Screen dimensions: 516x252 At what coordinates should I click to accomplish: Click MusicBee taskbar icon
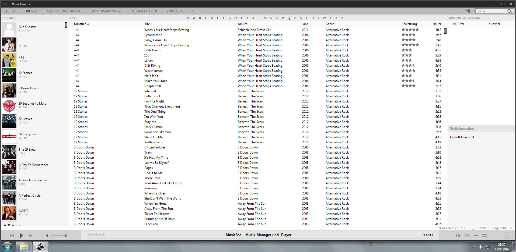(x=40, y=247)
